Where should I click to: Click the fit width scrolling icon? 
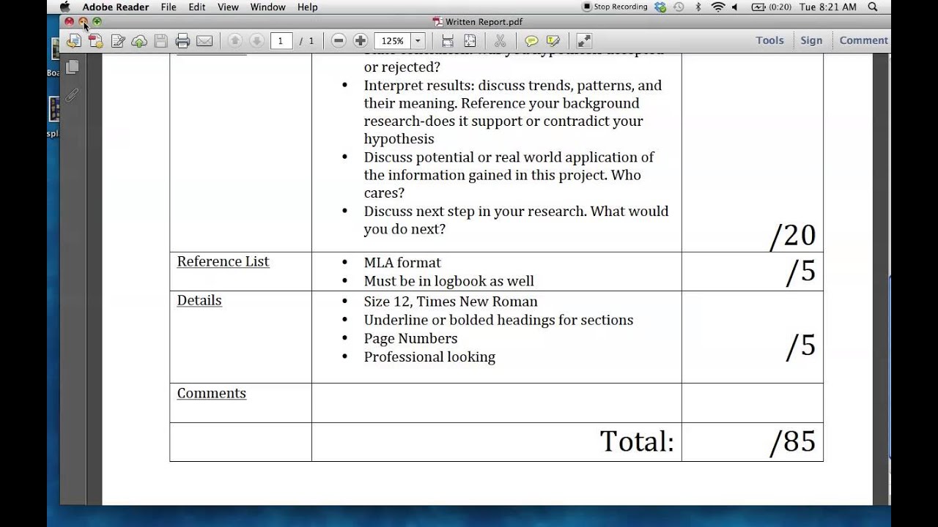click(x=448, y=41)
